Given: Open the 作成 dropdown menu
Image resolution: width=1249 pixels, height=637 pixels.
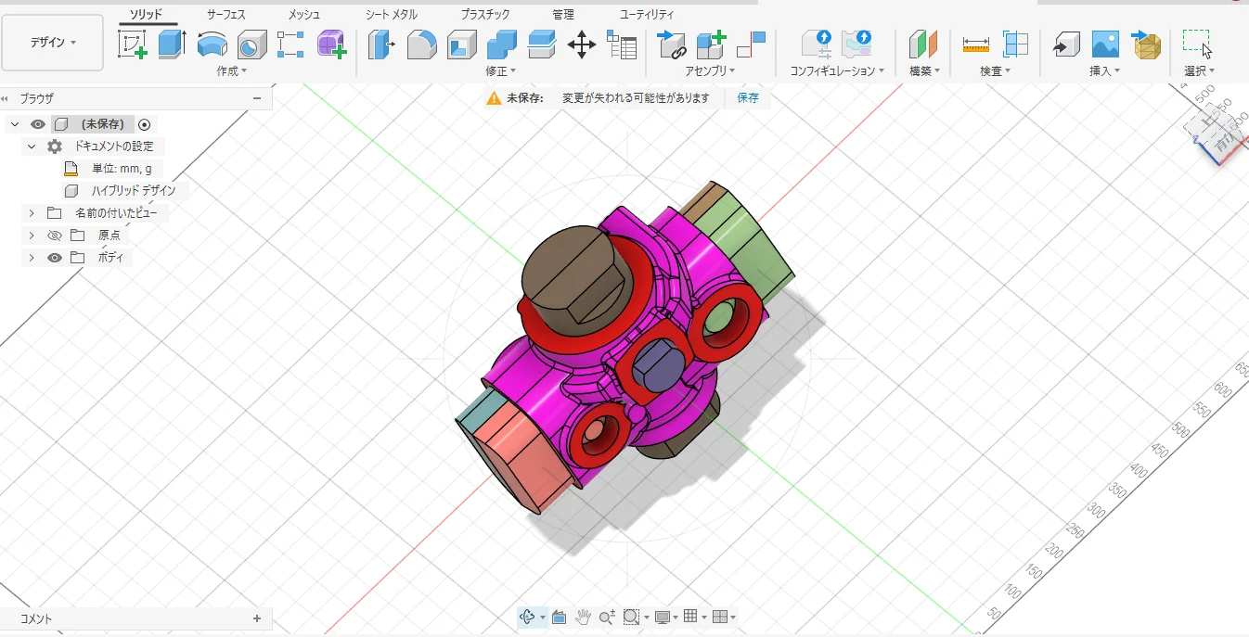Looking at the screenshot, I should tap(231, 70).
